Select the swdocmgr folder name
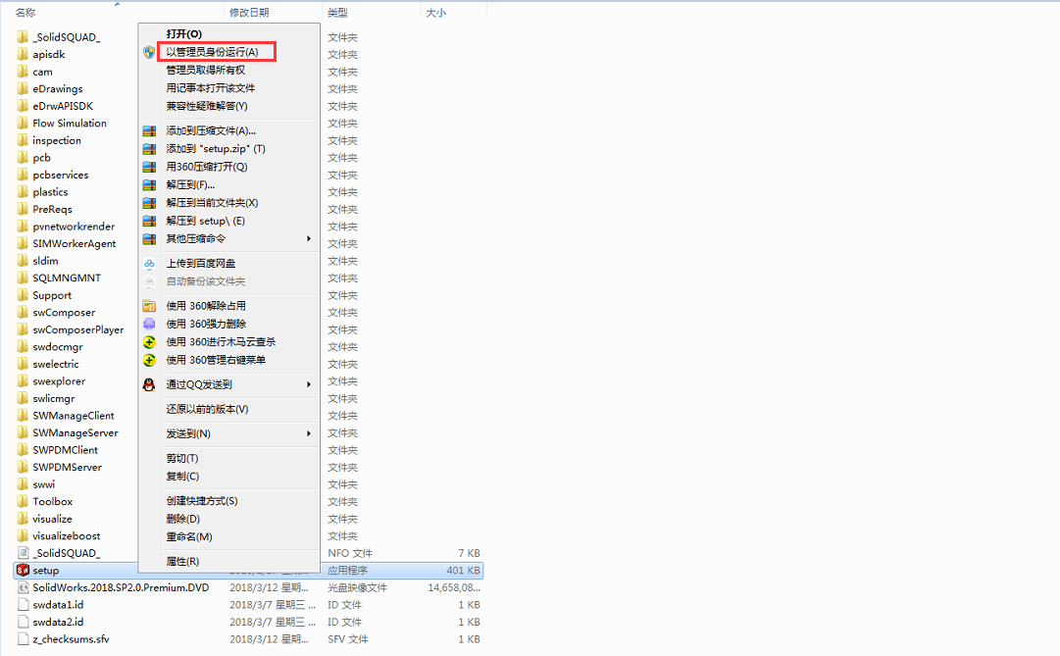1060x656 pixels. pos(58,347)
